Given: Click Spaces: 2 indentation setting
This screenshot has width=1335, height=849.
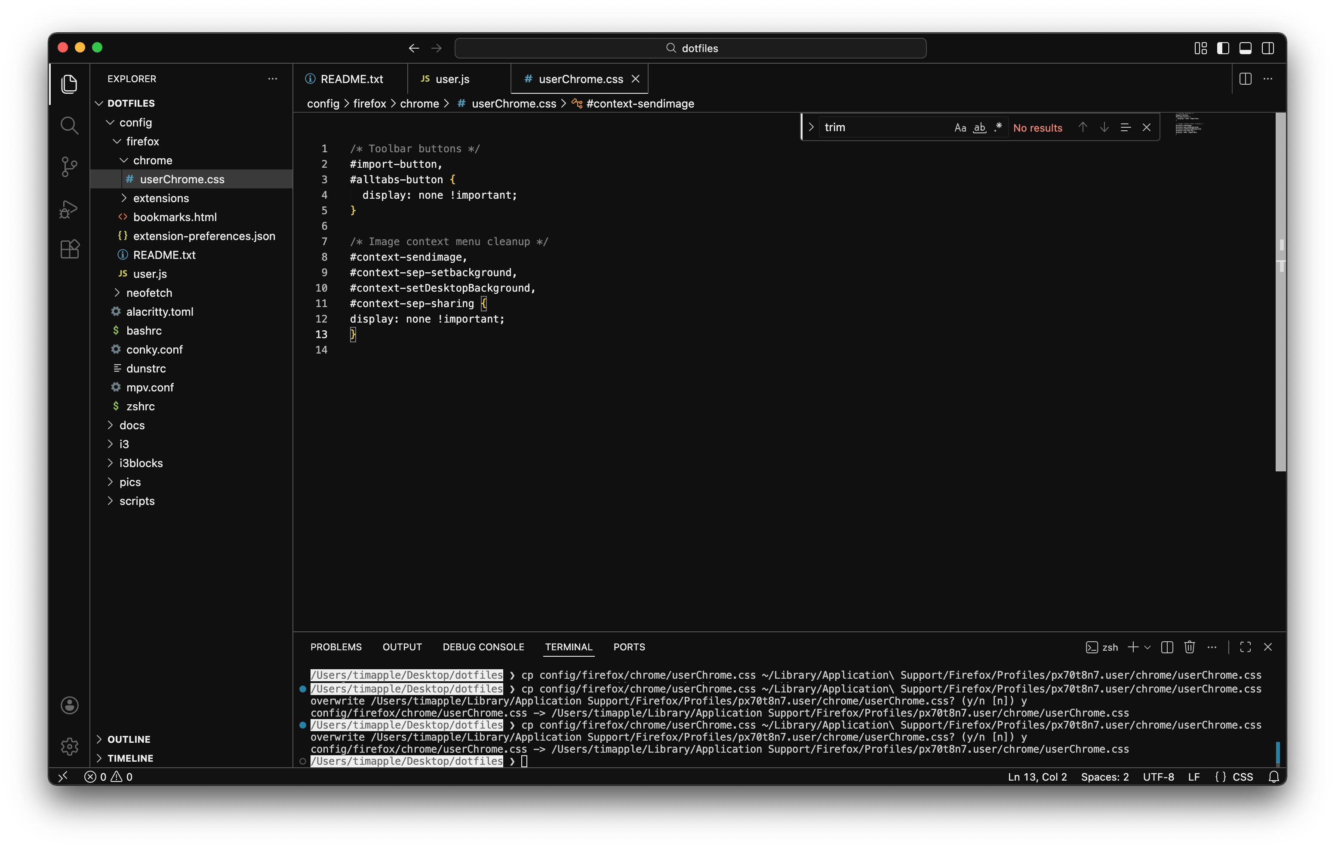Looking at the screenshot, I should click(x=1104, y=777).
